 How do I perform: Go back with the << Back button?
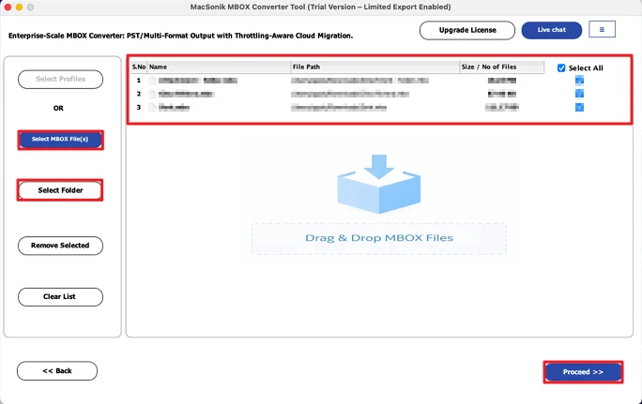(57, 371)
